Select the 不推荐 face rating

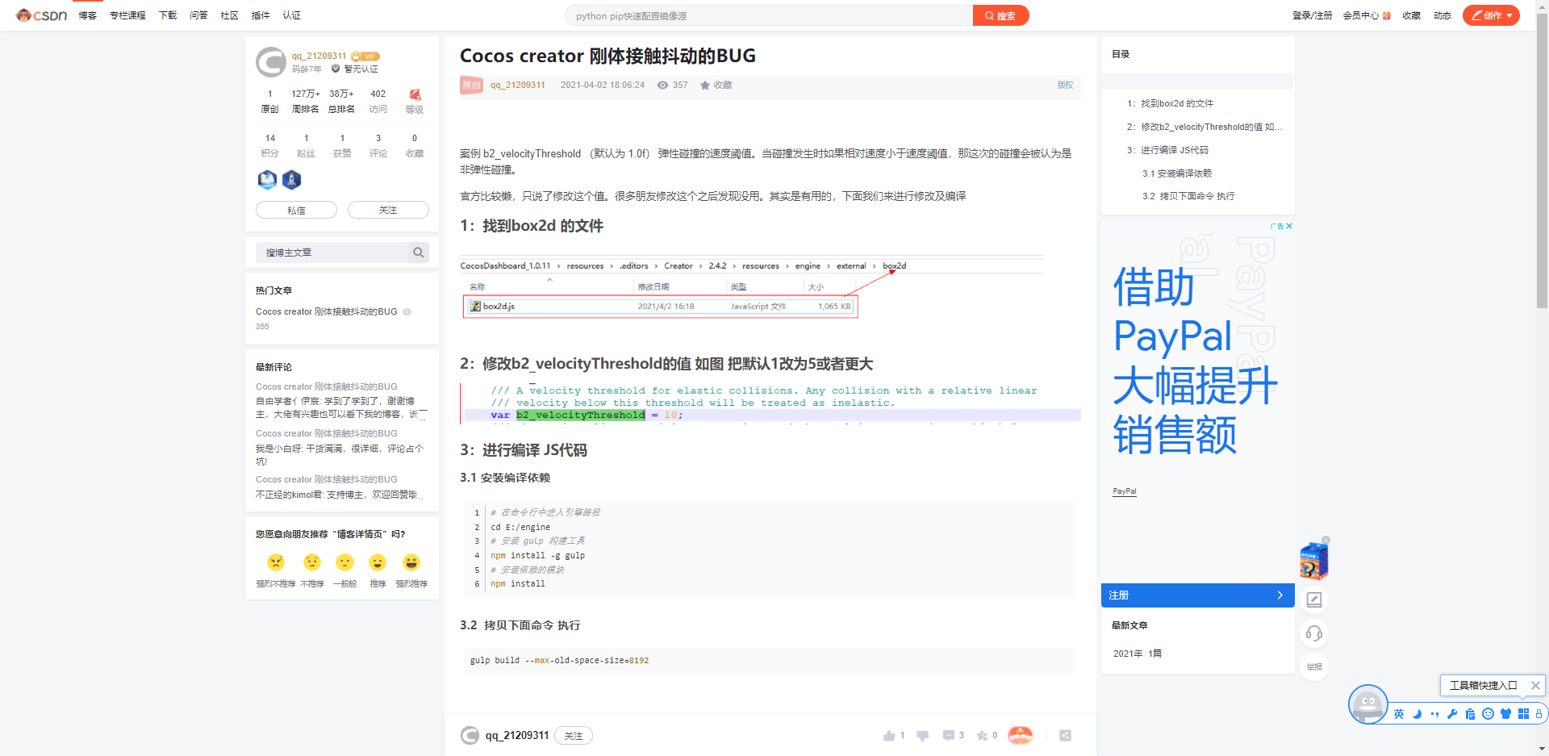point(312,562)
